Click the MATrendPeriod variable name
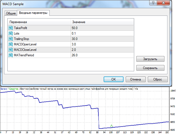Screen dimensions: 177x136 [x=24, y=55]
